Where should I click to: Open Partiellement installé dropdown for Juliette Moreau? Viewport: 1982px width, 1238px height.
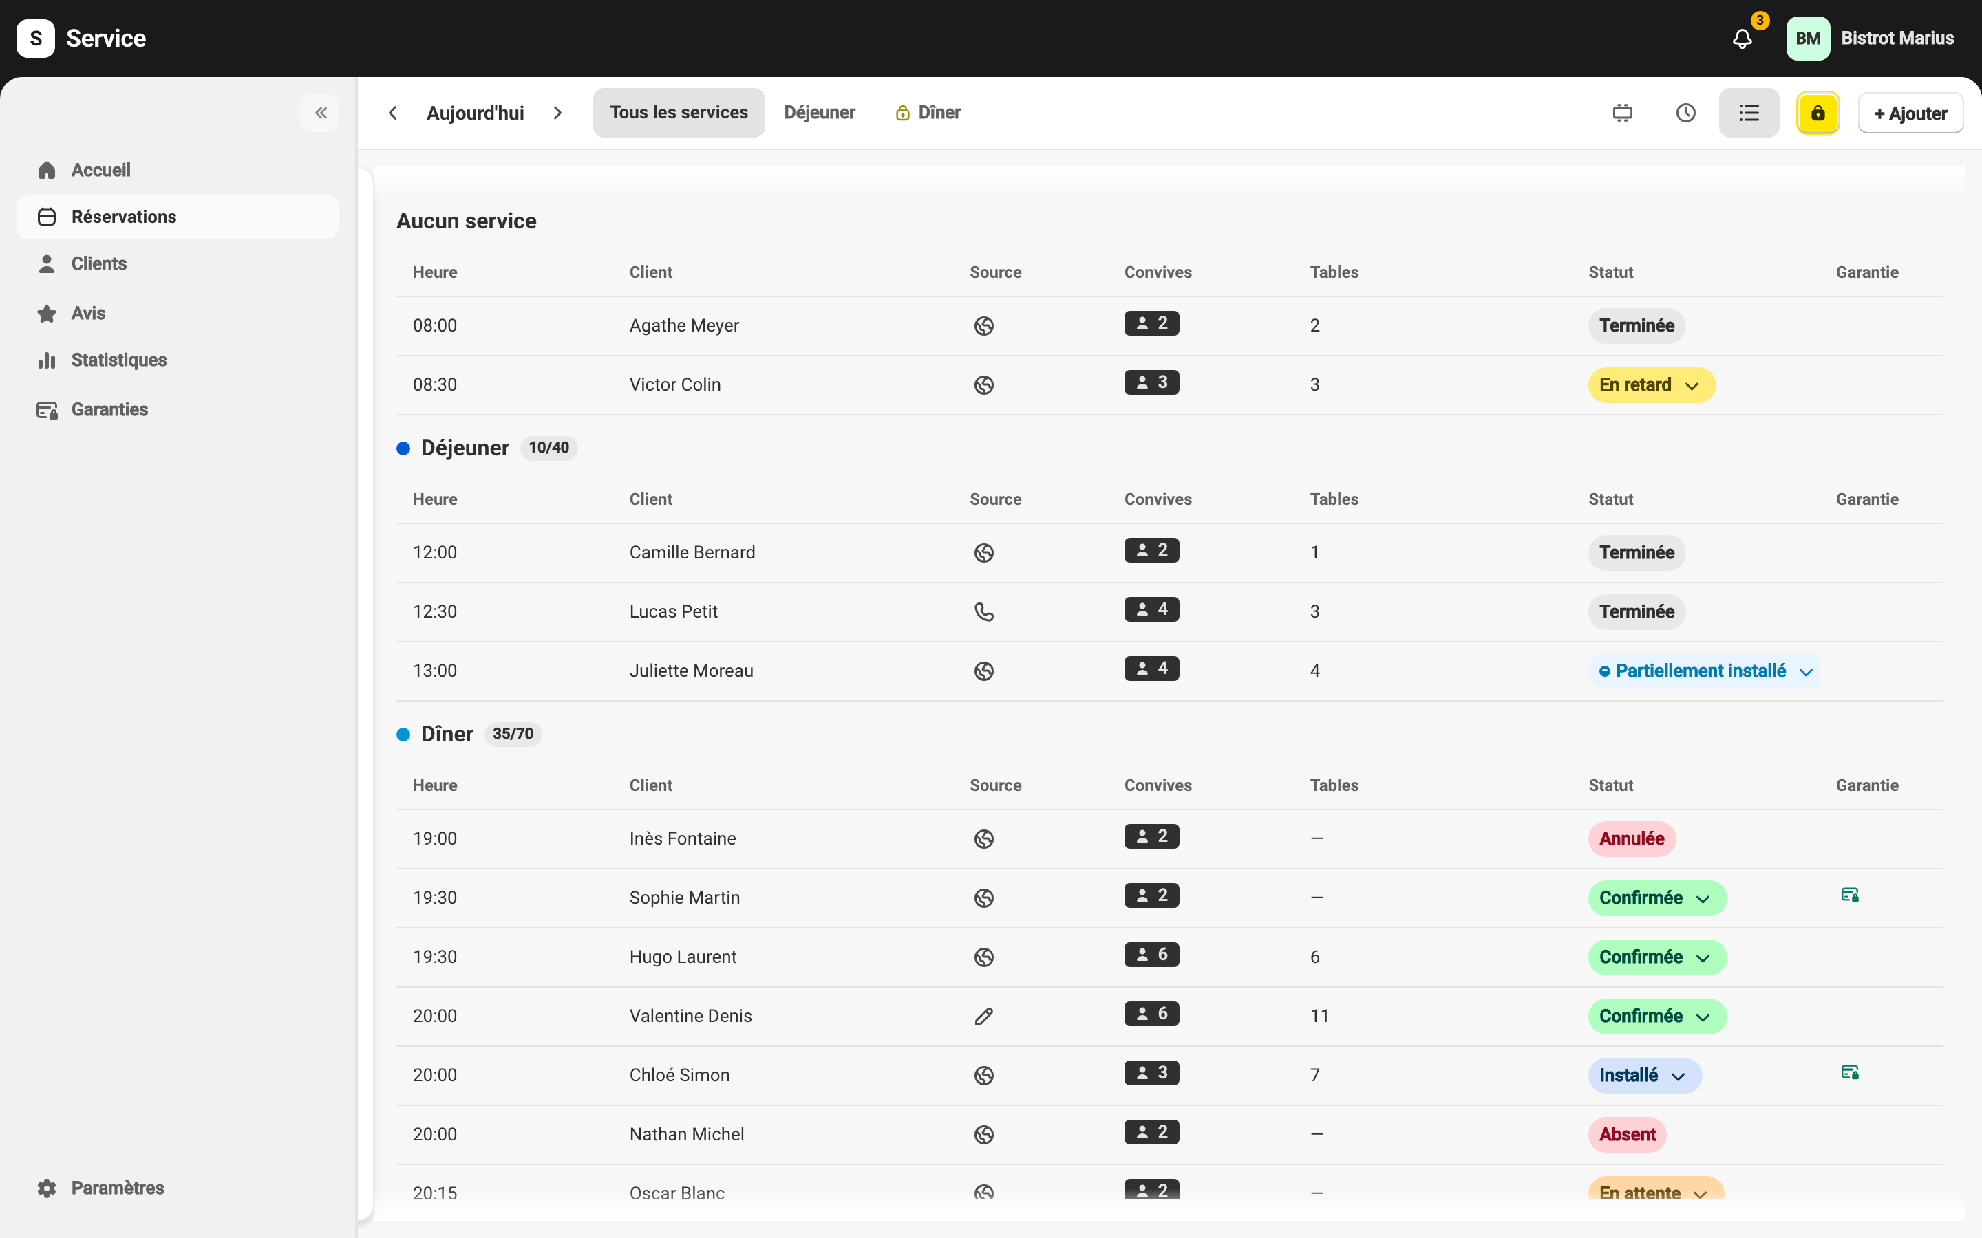coord(1705,671)
